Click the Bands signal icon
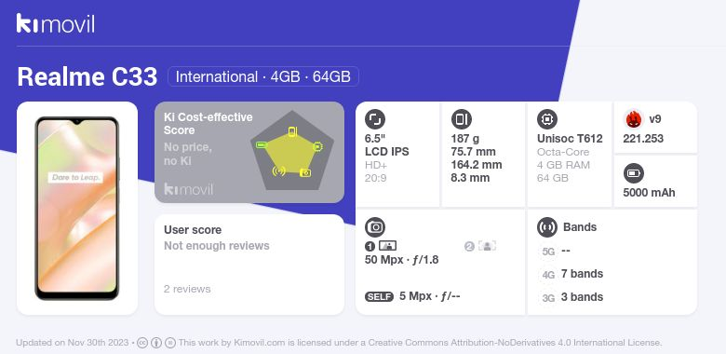The height and width of the screenshot is (354, 726). click(546, 227)
